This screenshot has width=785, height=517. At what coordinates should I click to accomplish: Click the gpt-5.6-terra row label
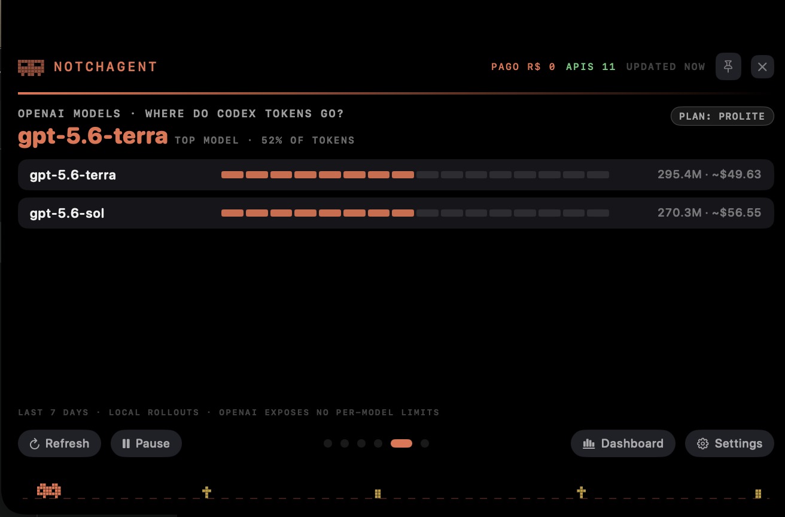73,175
